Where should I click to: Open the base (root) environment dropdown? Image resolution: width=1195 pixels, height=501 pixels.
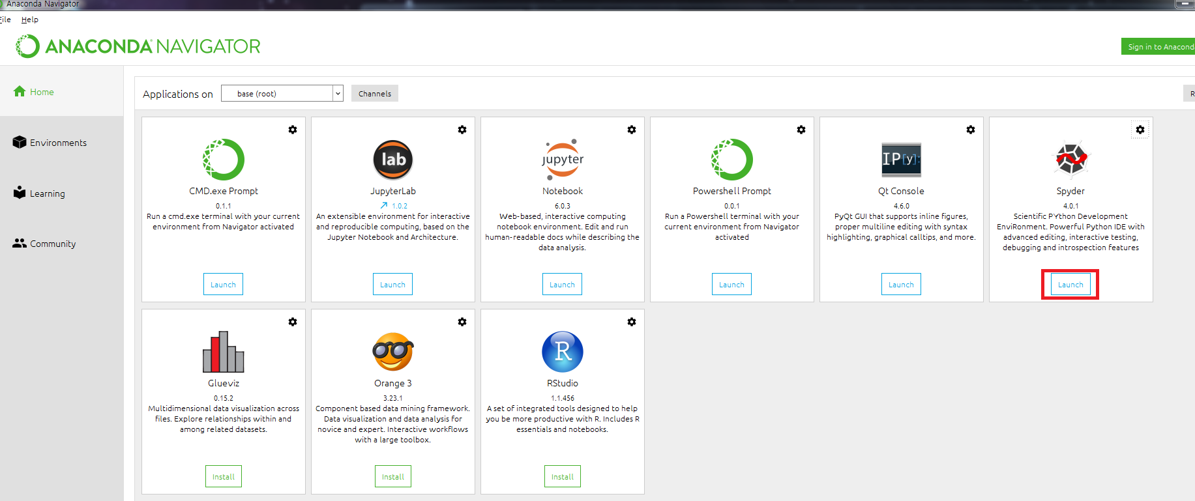pyautogui.click(x=282, y=93)
